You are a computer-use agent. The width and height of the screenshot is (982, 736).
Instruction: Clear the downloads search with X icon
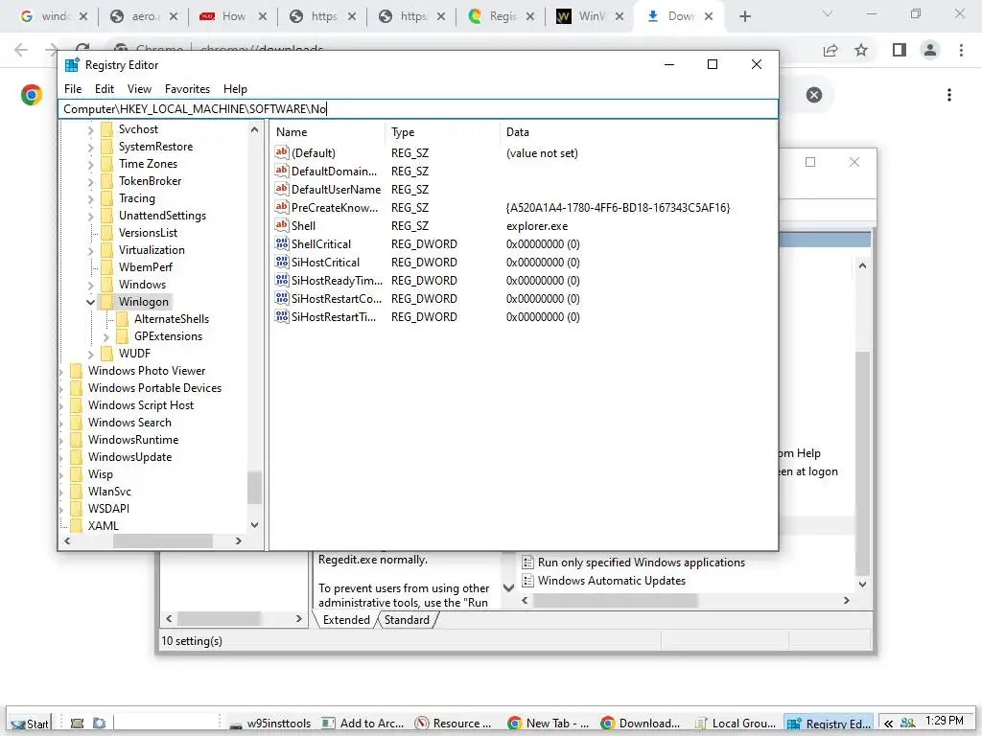click(814, 95)
